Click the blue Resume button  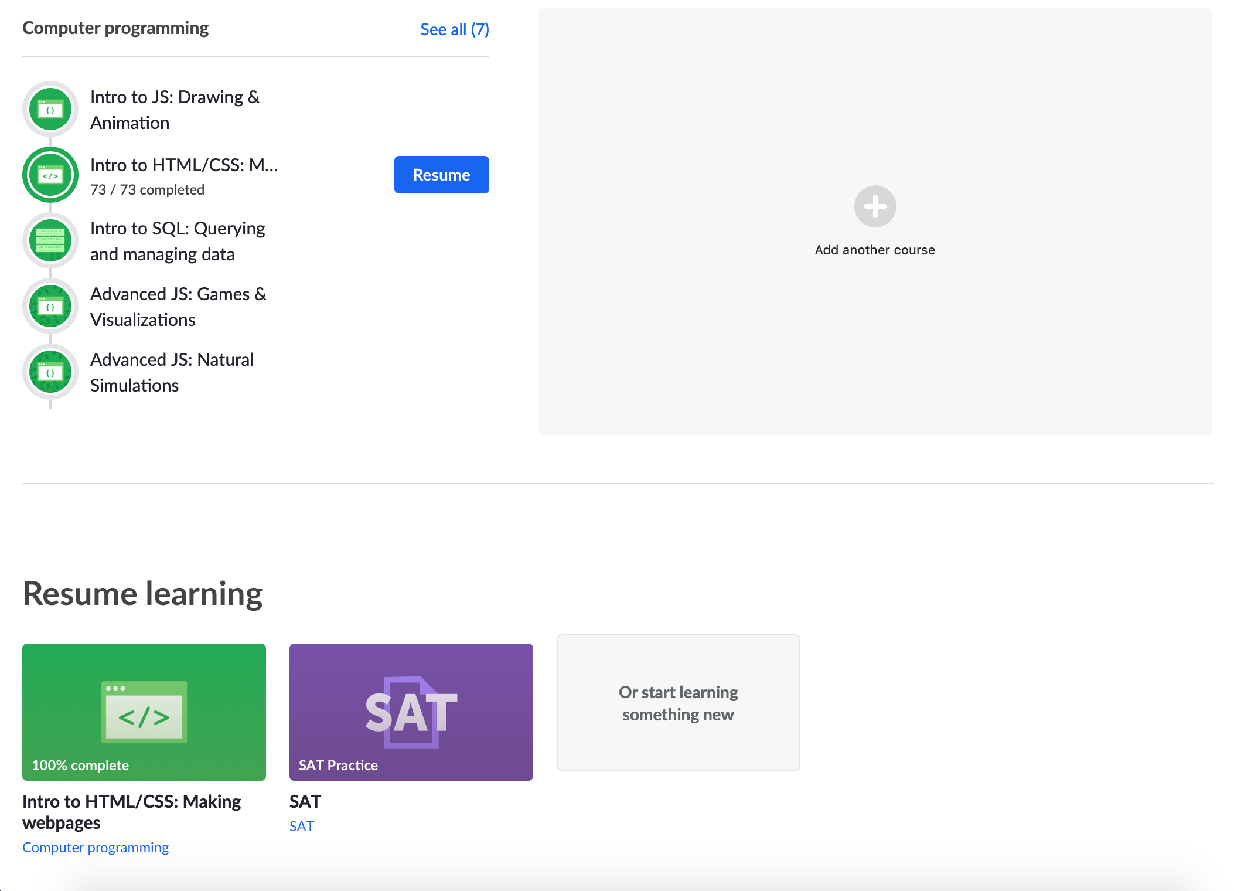pyautogui.click(x=442, y=175)
